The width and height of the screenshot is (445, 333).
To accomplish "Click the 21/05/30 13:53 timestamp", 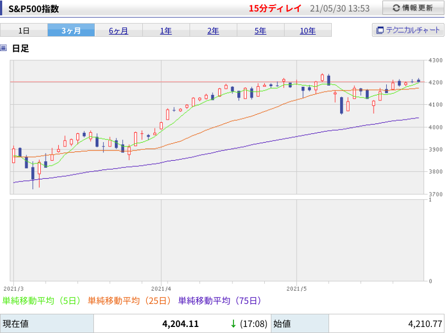I will pyautogui.click(x=340, y=8).
